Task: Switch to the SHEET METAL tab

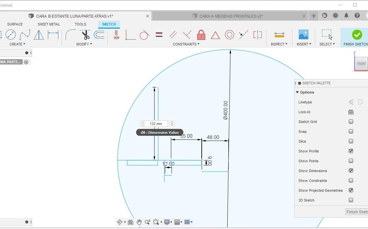Action: point(49,24)
